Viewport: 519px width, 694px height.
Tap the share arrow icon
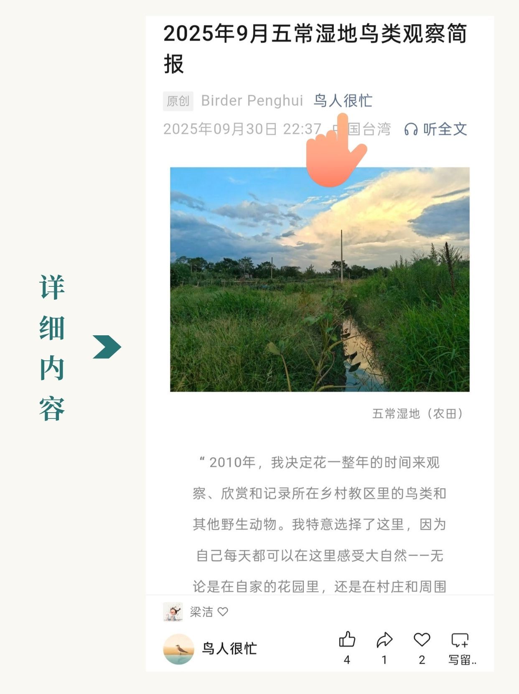[384, 640]
